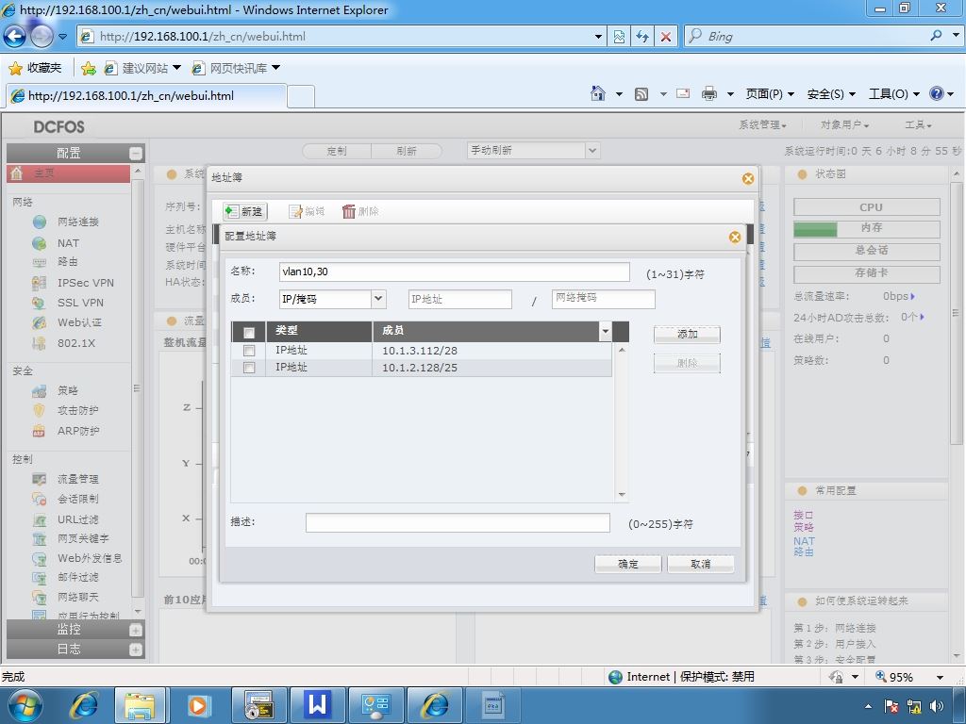Close the 配置地址簿 dialog with orange X
Image resolution: width=966 pixels, height=724 pixels.
[x=734, y=237]
